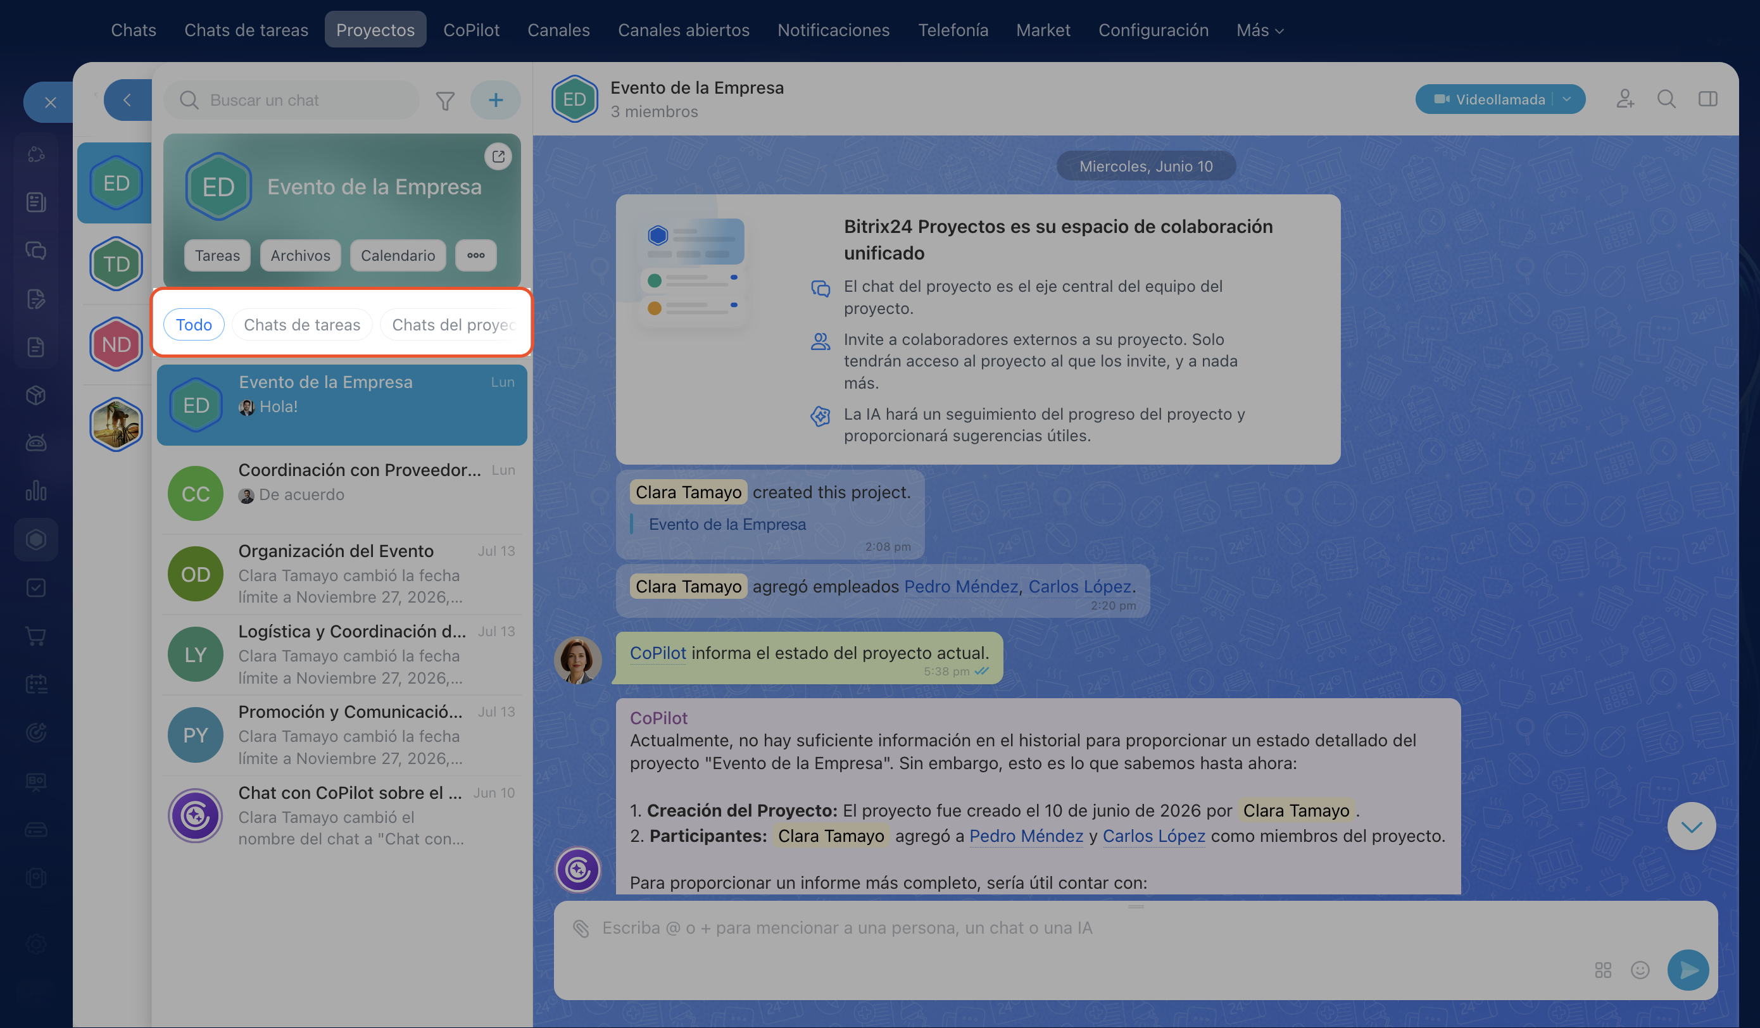Open project in new window via card icon
The height and width of the screenshot is (1028, 1760).
click(x=498, y=156)
